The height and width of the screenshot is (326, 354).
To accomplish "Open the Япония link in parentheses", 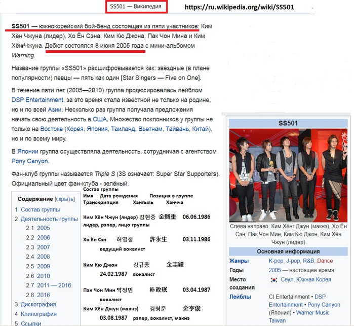I will pos(97,129).
